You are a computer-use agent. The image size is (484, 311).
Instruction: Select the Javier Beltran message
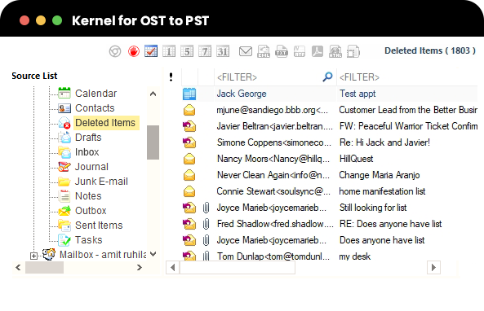click(x=330, y=126)
